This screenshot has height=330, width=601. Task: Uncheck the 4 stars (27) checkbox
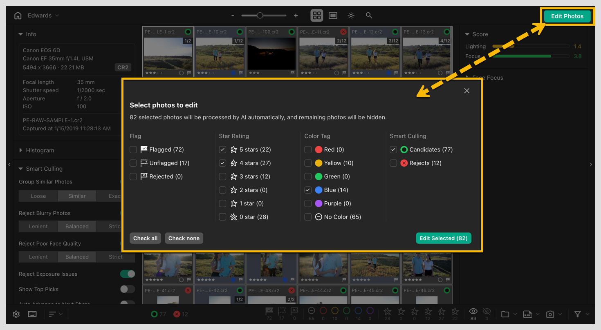[222, 163]
